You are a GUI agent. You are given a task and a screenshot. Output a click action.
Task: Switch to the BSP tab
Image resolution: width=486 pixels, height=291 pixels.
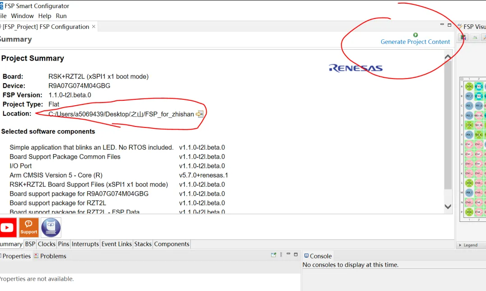click(x=30, y=244)
